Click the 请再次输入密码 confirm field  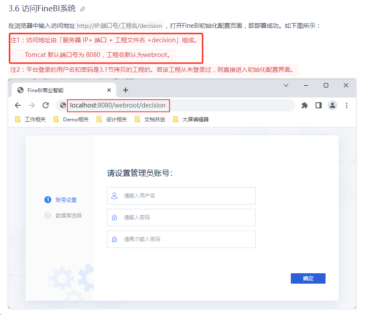pos(181,239)
